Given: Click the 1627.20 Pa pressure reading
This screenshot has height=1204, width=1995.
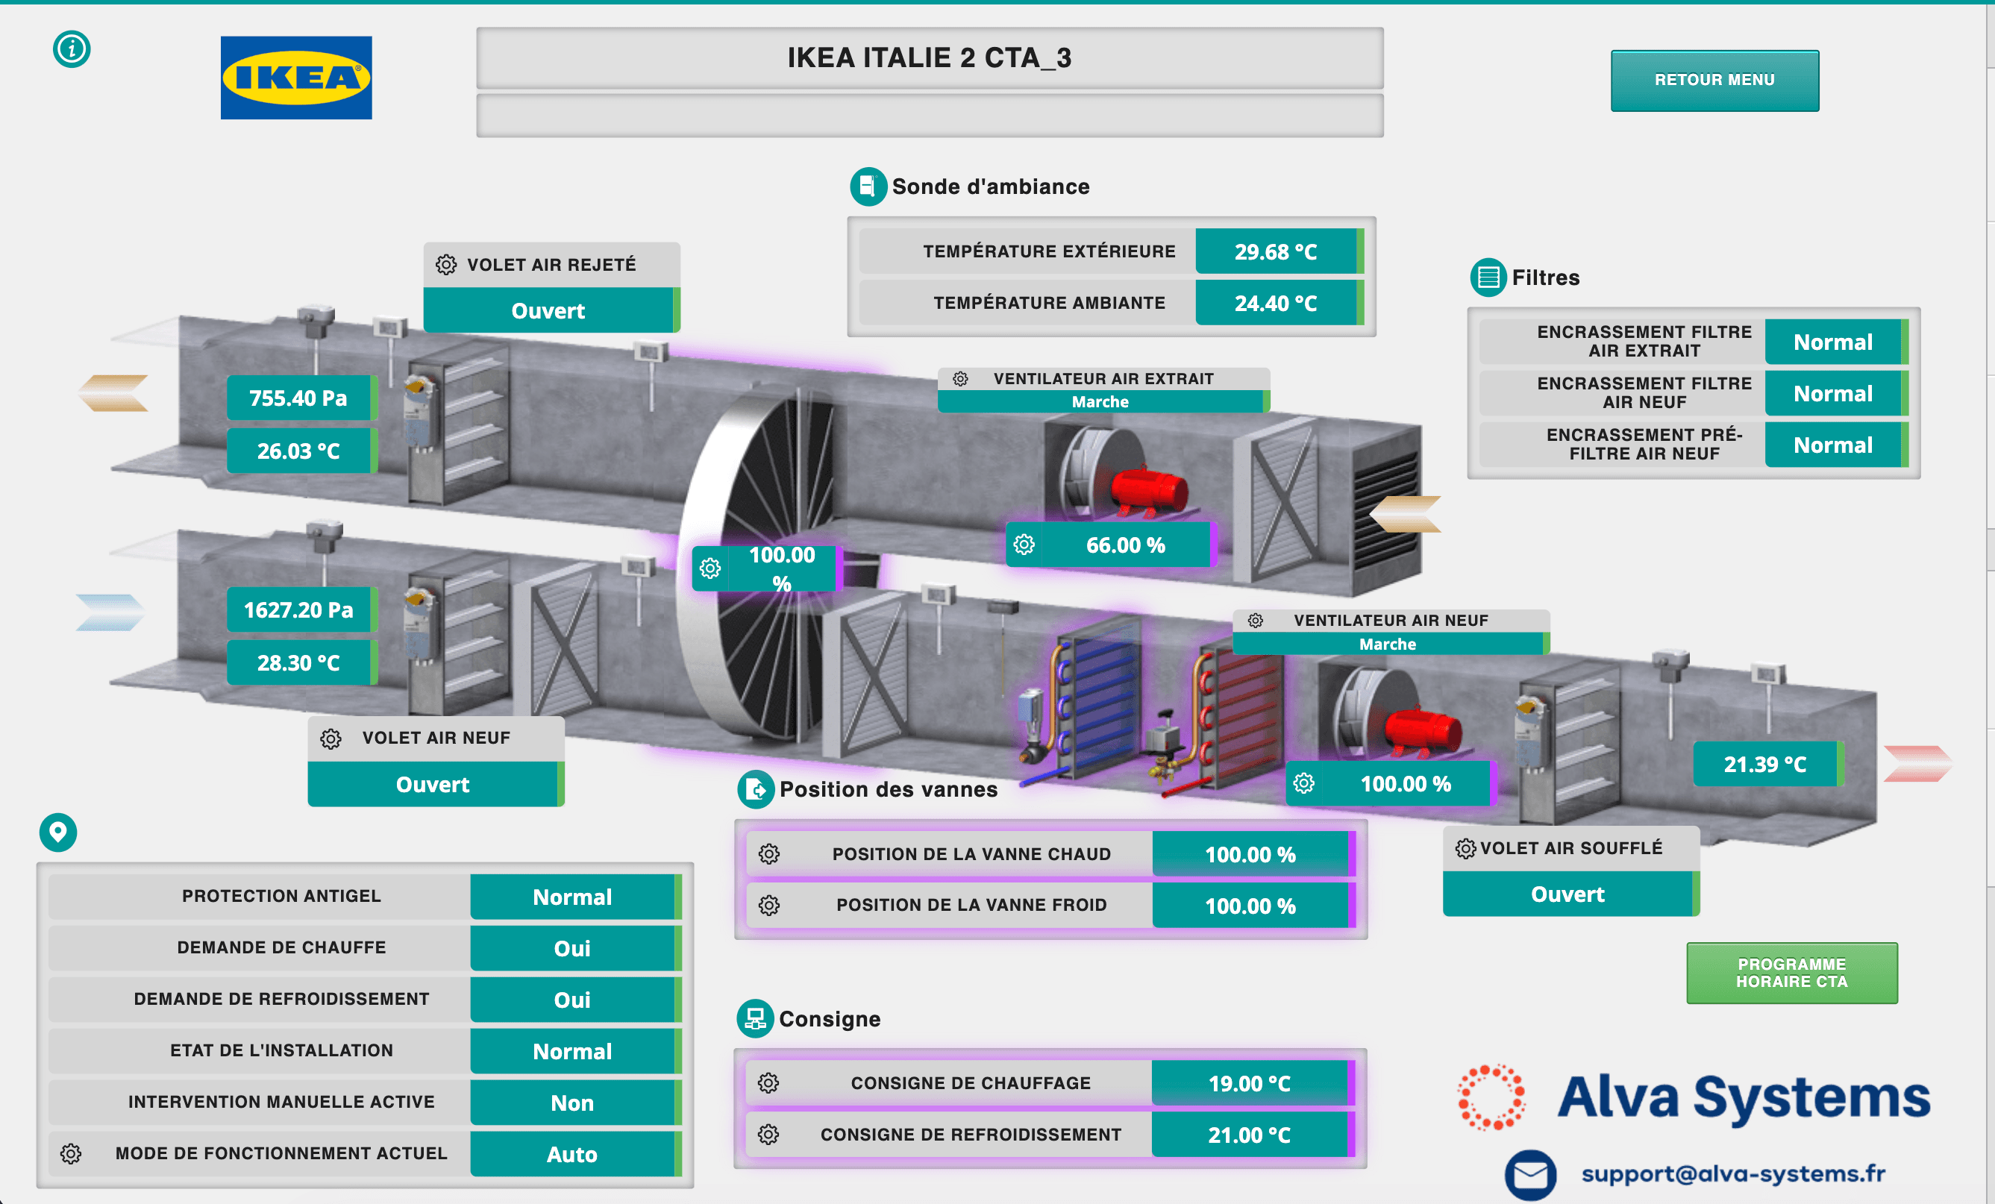Looking at the screenshot, I should coord(301,609).
